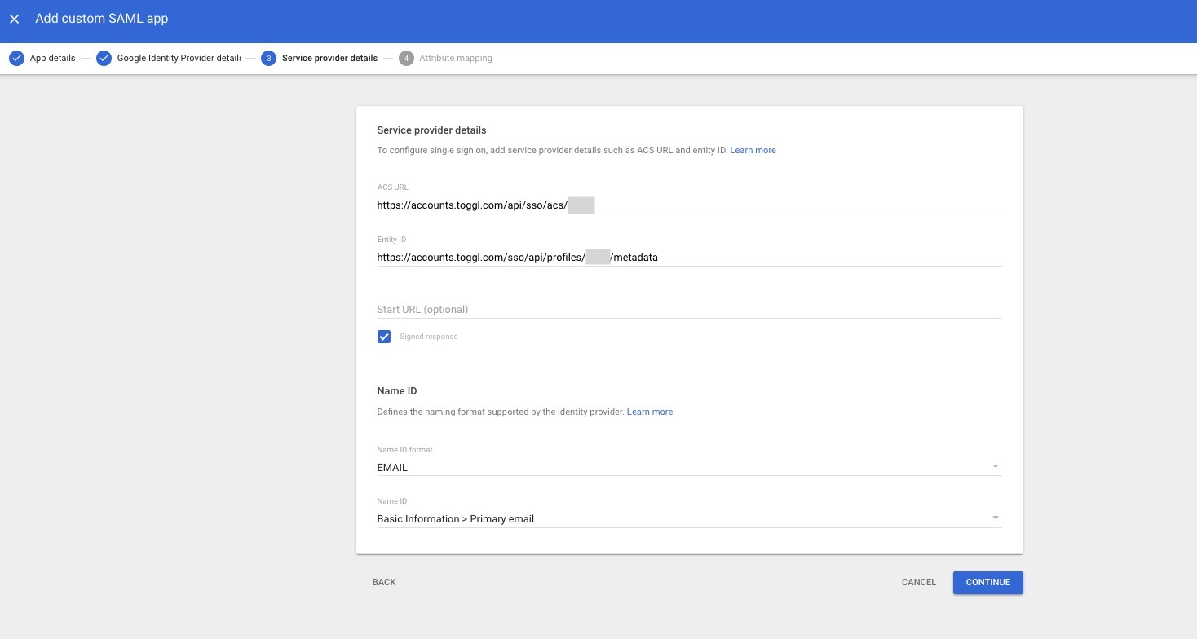This screenshot has width=1197, height=639.
Task: Click the CANCEL button
Action: (x=918, y=582)
